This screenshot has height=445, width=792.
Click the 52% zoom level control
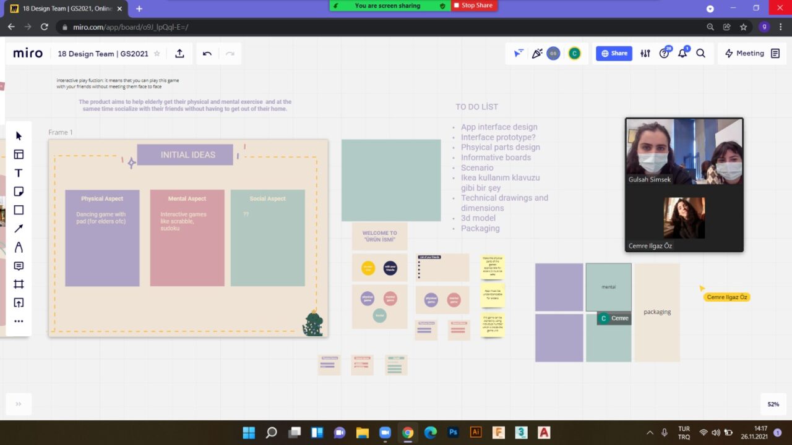(x=773, y=404)
